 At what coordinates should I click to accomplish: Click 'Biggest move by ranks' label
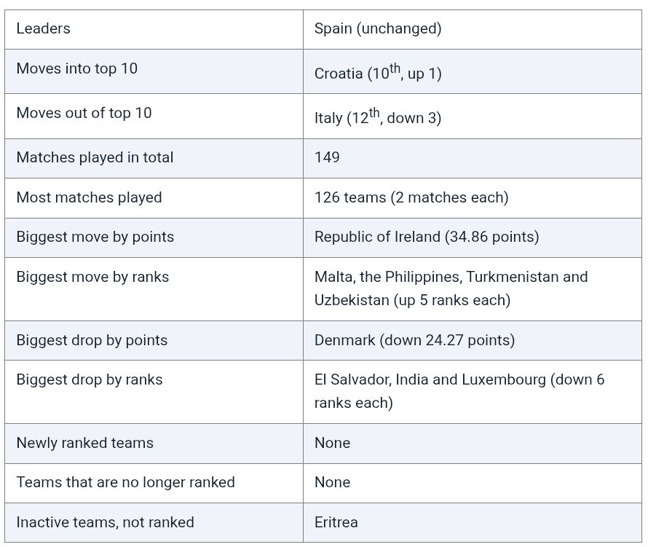pyautogui.click(x=92, y=277)
